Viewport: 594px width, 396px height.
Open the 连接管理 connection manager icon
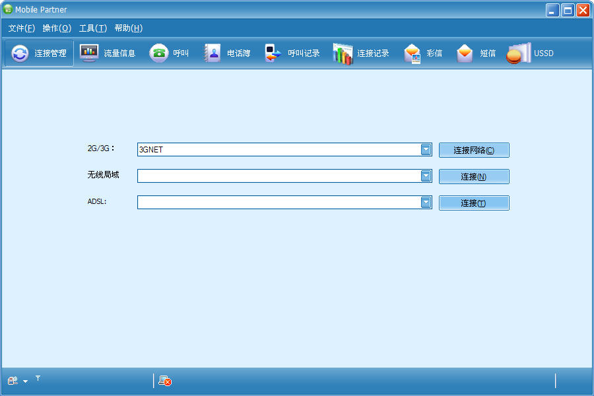pos(20,53)
